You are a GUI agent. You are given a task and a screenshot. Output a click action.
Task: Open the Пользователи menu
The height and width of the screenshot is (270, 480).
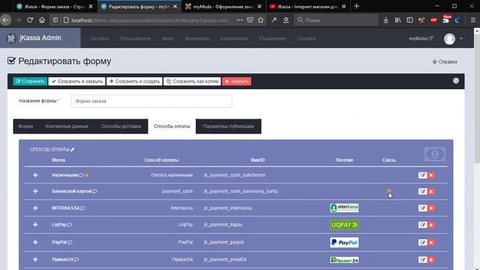135,38
